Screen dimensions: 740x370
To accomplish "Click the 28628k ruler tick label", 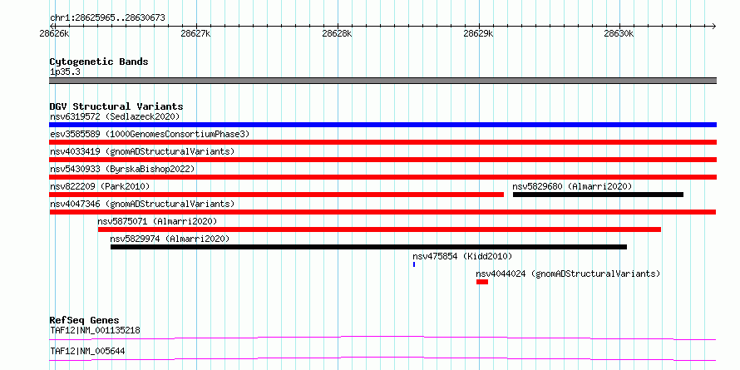I will point(337,33).
